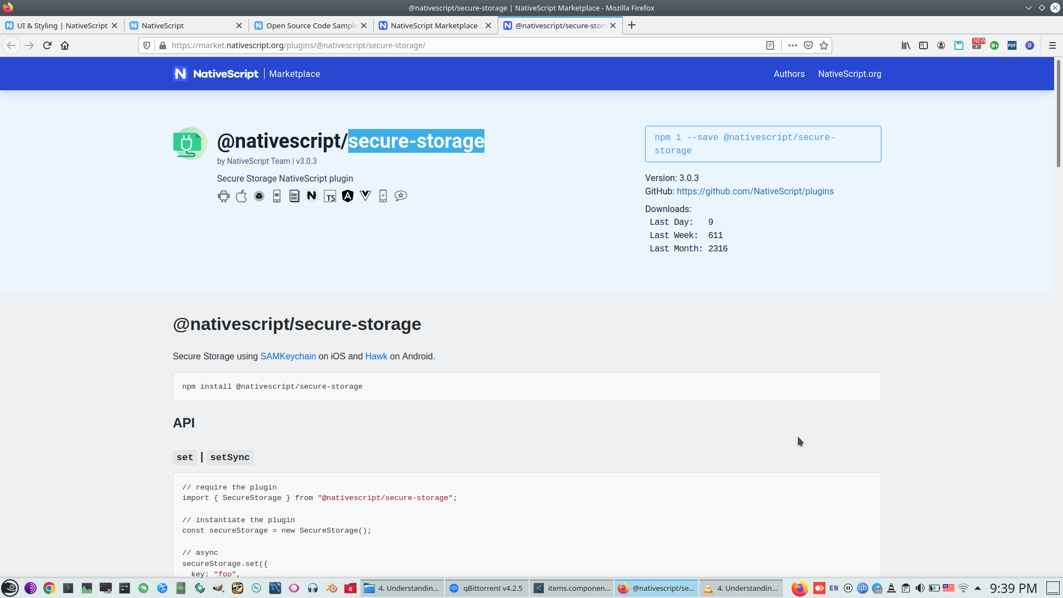Open page actions three-dots menu
Viewport: 1063px width, 598px height.
click(793, 45)
